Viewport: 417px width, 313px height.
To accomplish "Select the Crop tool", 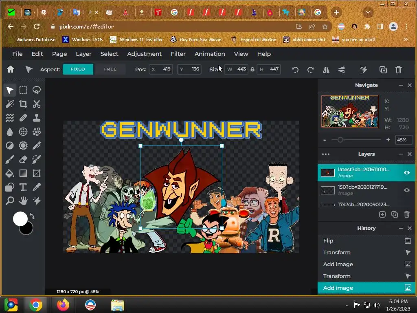I will 23,104.
